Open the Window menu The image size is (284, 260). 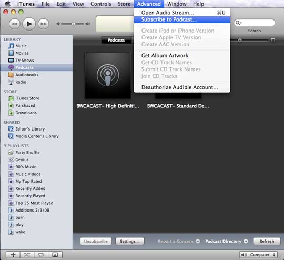tap(177, 4)
